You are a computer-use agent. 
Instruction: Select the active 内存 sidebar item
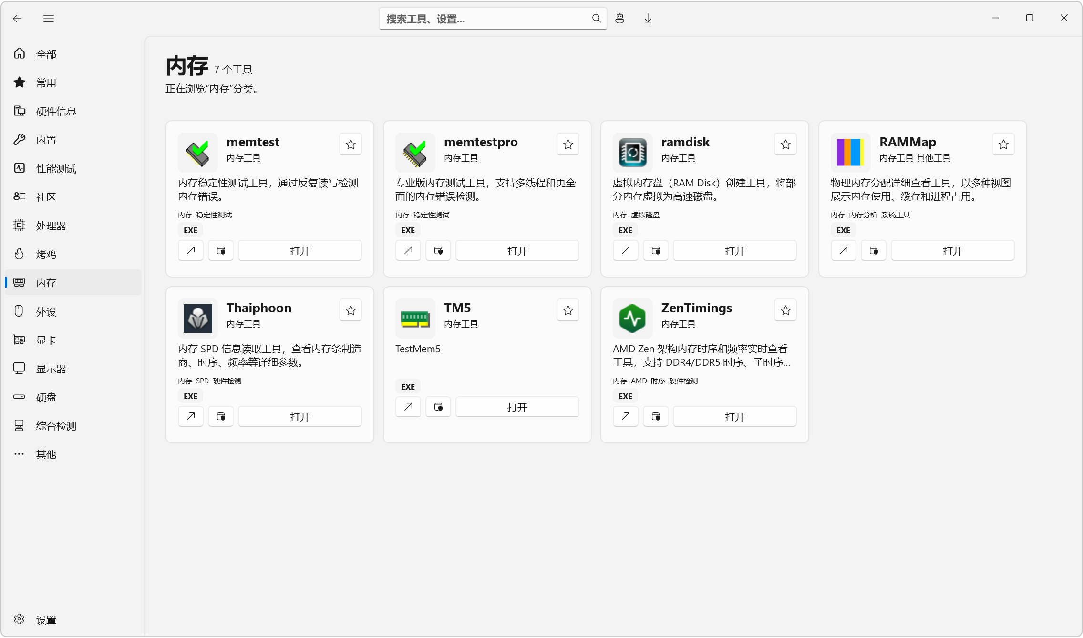click(73, 283)
